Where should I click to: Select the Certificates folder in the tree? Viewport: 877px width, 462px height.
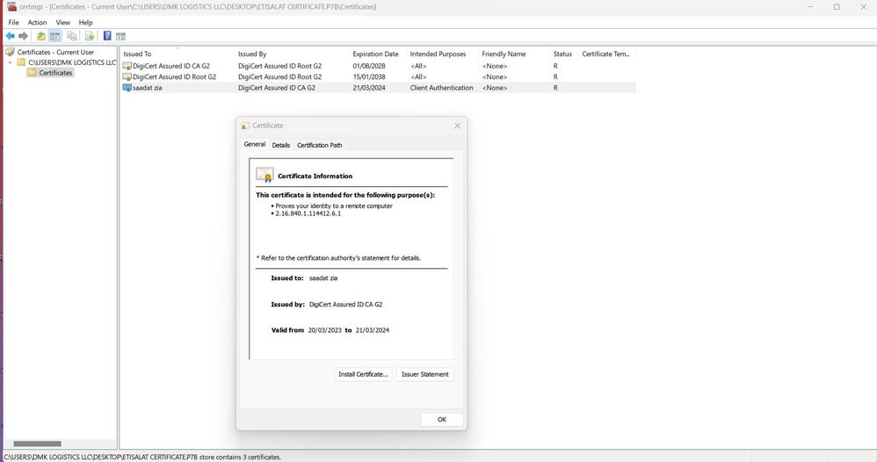coord(55,73)
